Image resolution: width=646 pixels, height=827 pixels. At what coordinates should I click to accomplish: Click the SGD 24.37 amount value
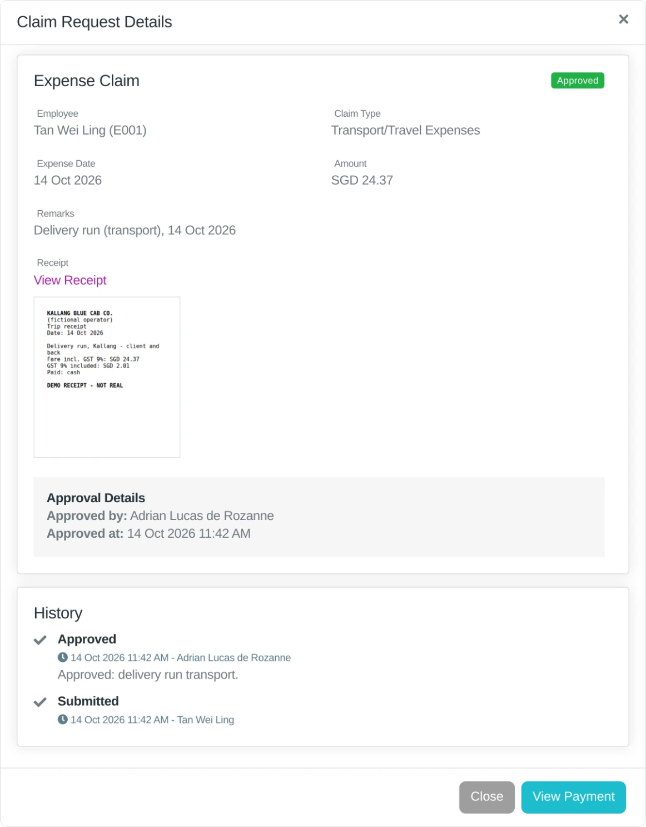[x=362, y=180]
